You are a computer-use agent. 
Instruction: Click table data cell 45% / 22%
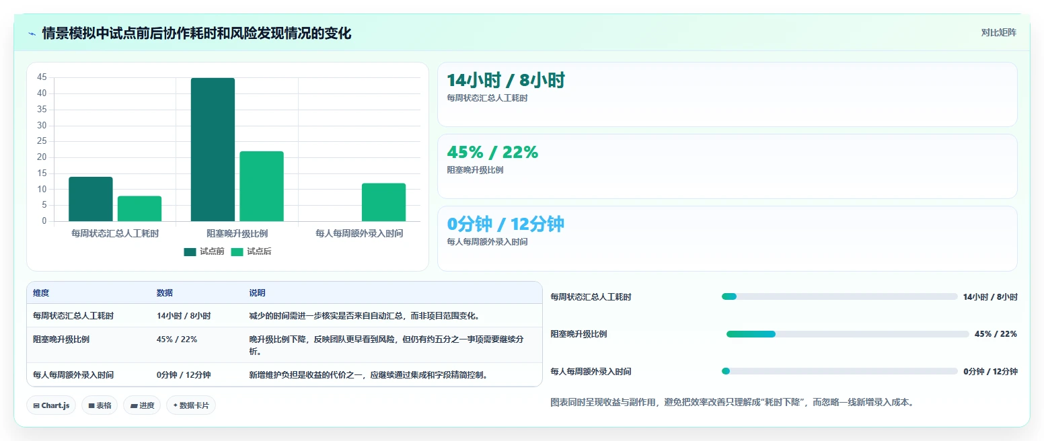click(x=177, y=339)
